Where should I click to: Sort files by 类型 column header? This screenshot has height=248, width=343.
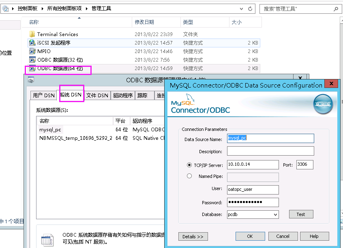pyautogui.click(x=205, y=22)
